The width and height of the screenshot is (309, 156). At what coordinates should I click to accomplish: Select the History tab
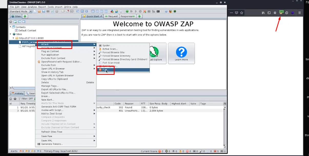17,93
